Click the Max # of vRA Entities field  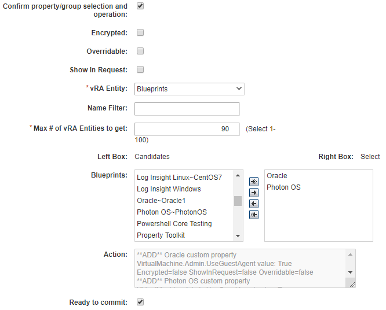point(187,129)
